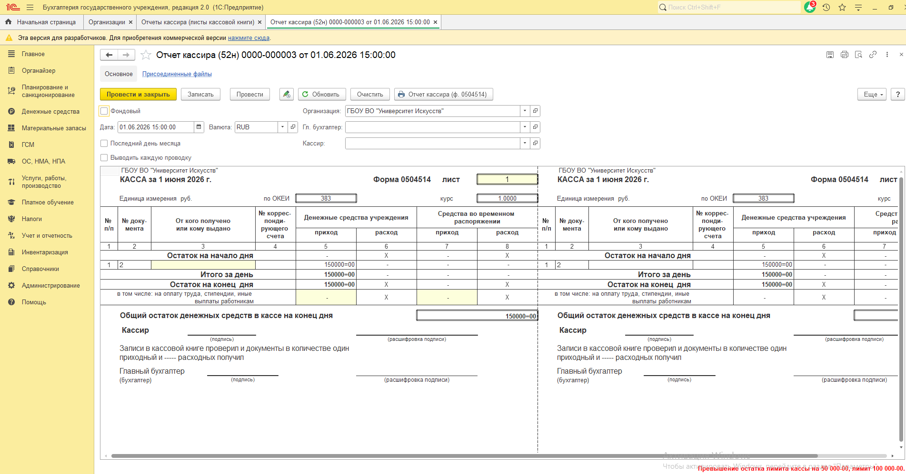Follow the нажмите сюда link

[249, 38]
